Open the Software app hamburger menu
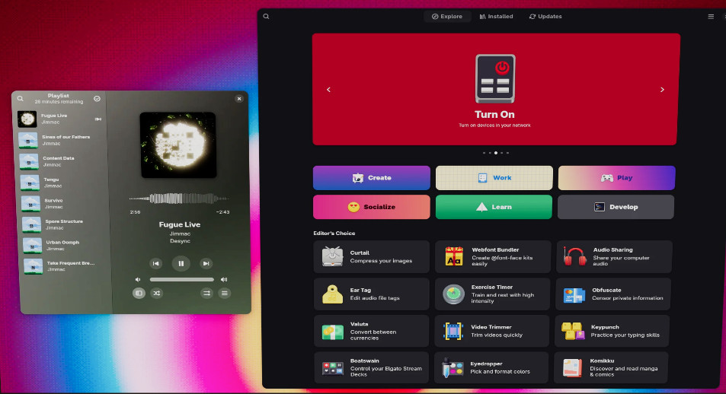This screenshot has width=726, height=394. coord(711,16)
